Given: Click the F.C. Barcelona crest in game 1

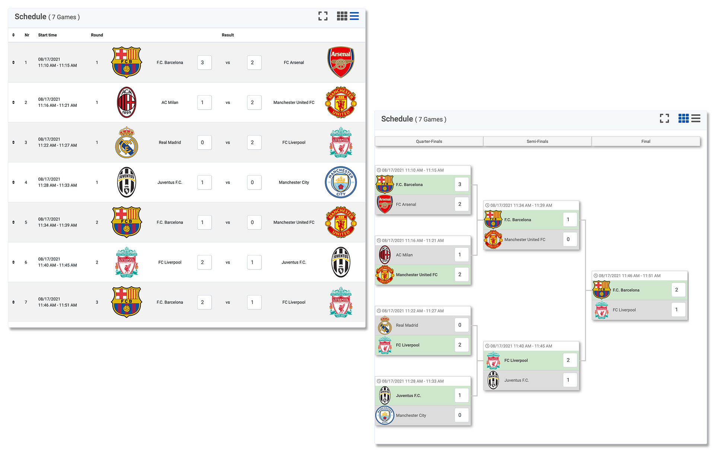Looking at the screenshot, I should coord(126,62).
